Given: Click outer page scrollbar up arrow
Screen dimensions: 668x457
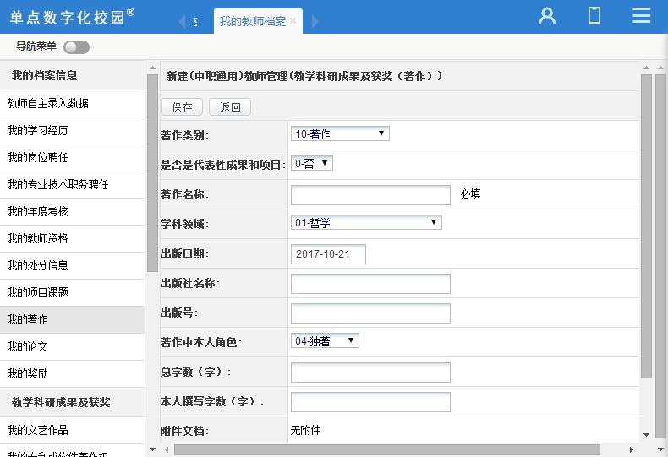Looking at the screenshot, I should (x=661, y=68).
